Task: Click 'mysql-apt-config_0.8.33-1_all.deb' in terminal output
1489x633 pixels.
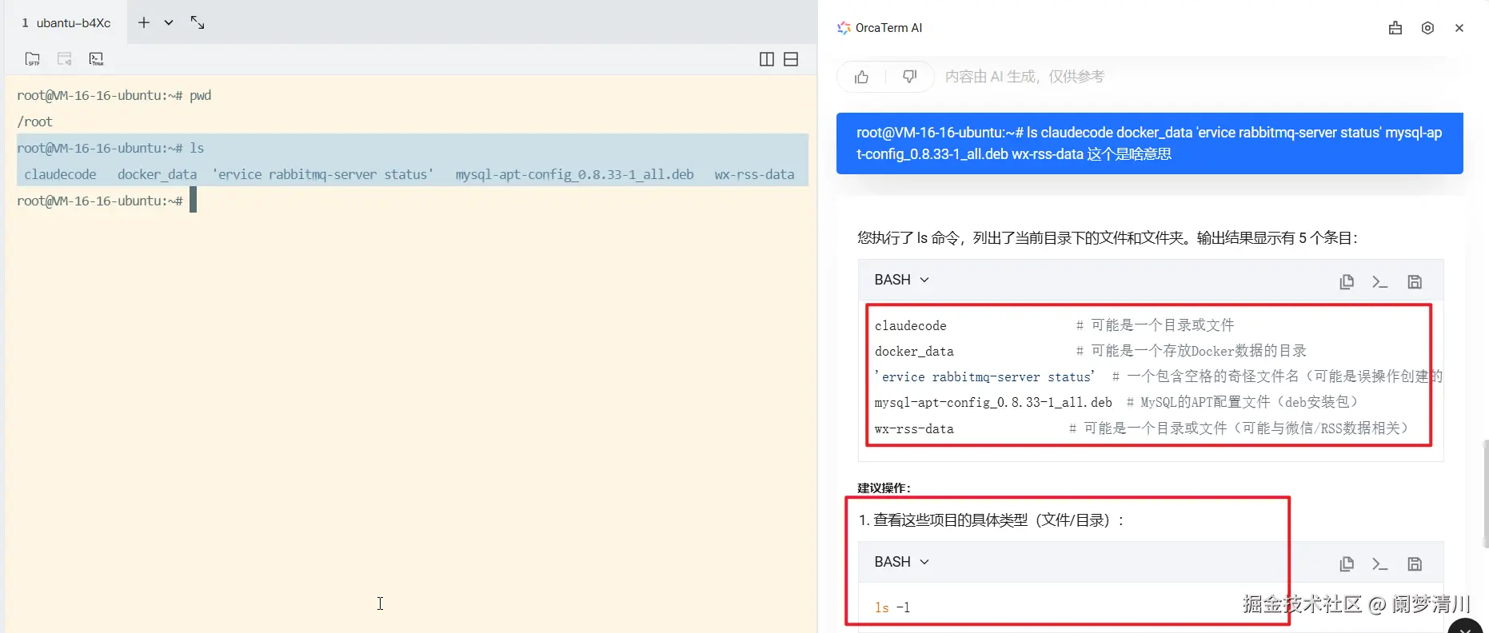Action: coord(574,174)
